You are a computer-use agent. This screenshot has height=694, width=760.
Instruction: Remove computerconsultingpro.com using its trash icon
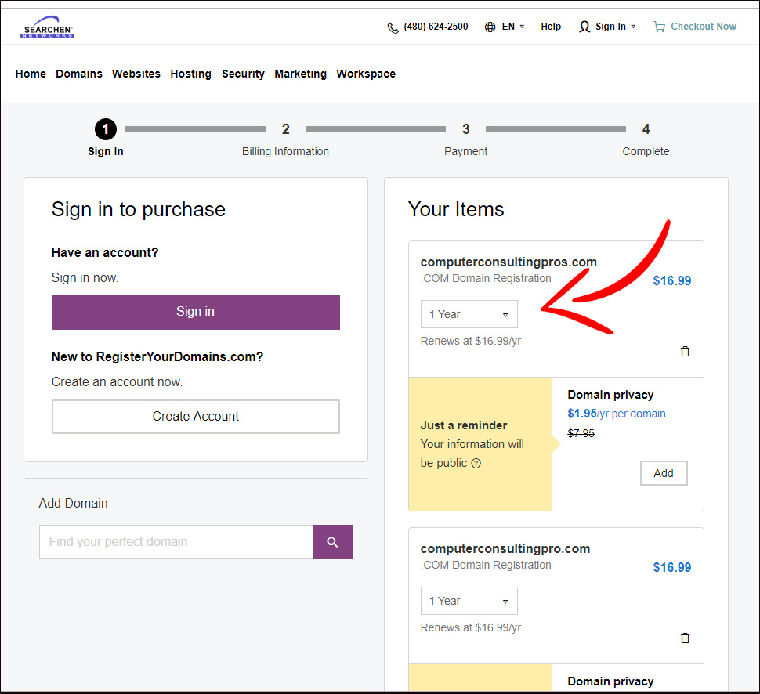click(x=685, y=638)
